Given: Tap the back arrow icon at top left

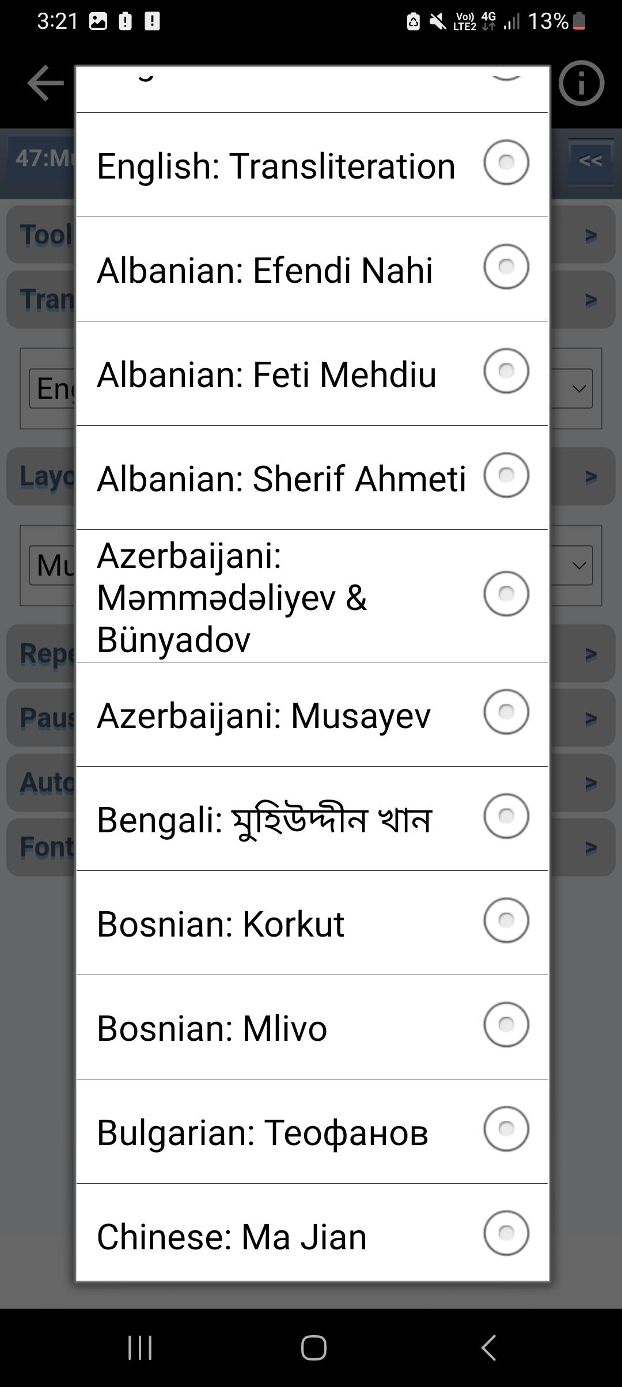Looking at the screenshot, I should [45, 84].
